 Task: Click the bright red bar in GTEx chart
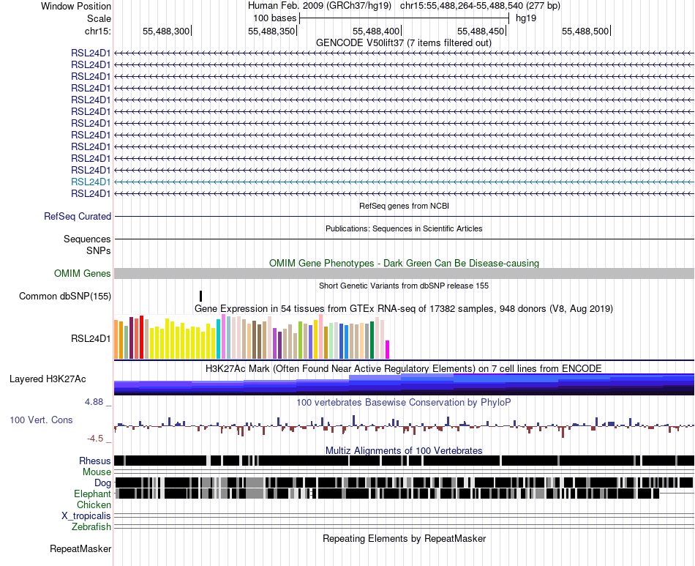pos(141,337)
